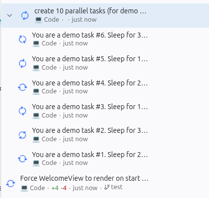
Task: Click the laptop Code icon under demo task #3
Action: 36,116
